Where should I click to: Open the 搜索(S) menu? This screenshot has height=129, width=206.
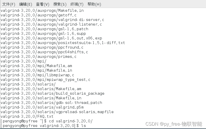pos(60,4)
